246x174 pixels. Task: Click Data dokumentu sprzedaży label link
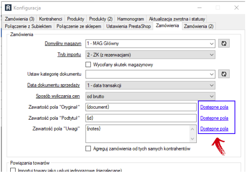(x=53, y=85)
